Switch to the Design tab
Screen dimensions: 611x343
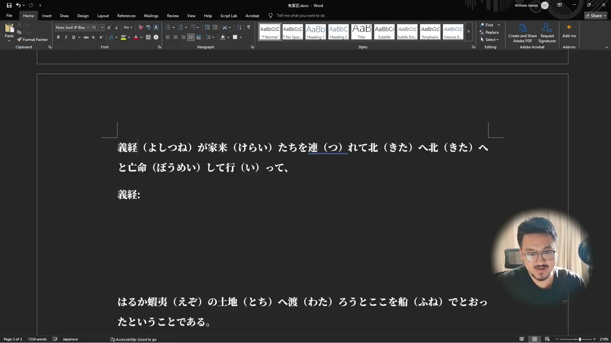click(x=83, y=16)
